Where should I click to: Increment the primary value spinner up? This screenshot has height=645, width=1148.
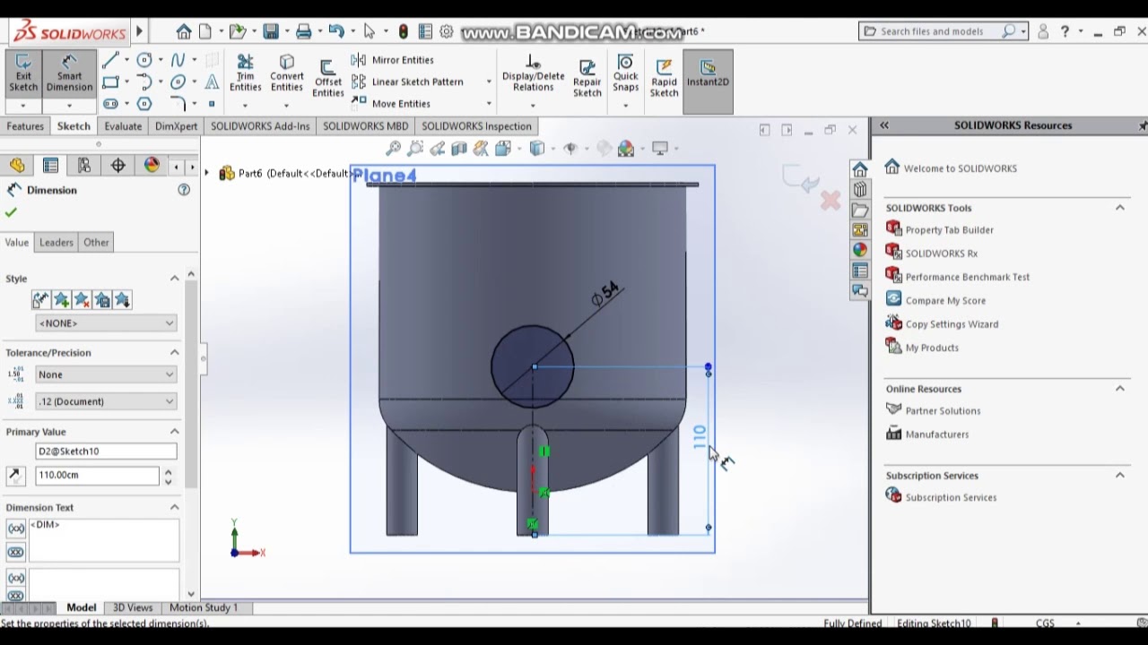click(x=168, y=471)
